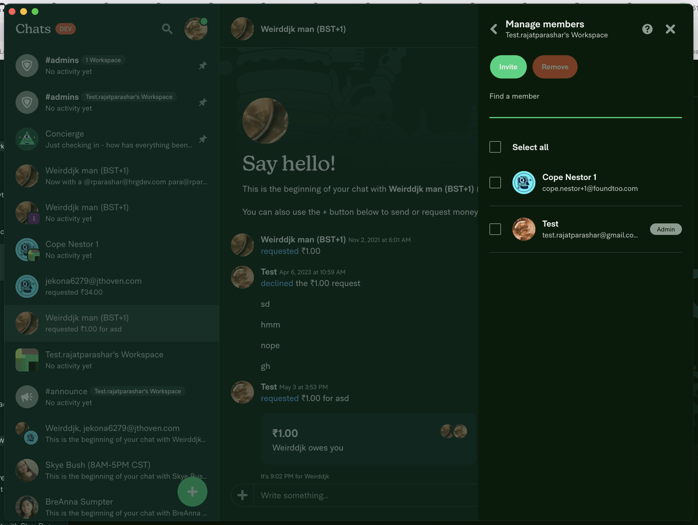Viewport: 698px width, 525px height.
Task: Click the plus icon beside the message field
Action: pos(242,495)
